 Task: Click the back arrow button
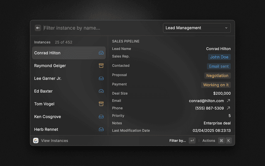(38, 28)
